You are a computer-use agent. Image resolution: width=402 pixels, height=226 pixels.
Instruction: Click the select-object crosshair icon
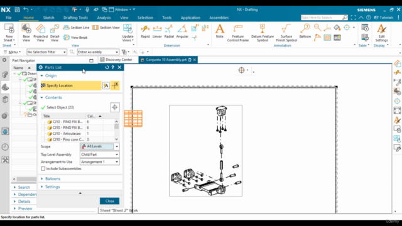tap(114, 107)
